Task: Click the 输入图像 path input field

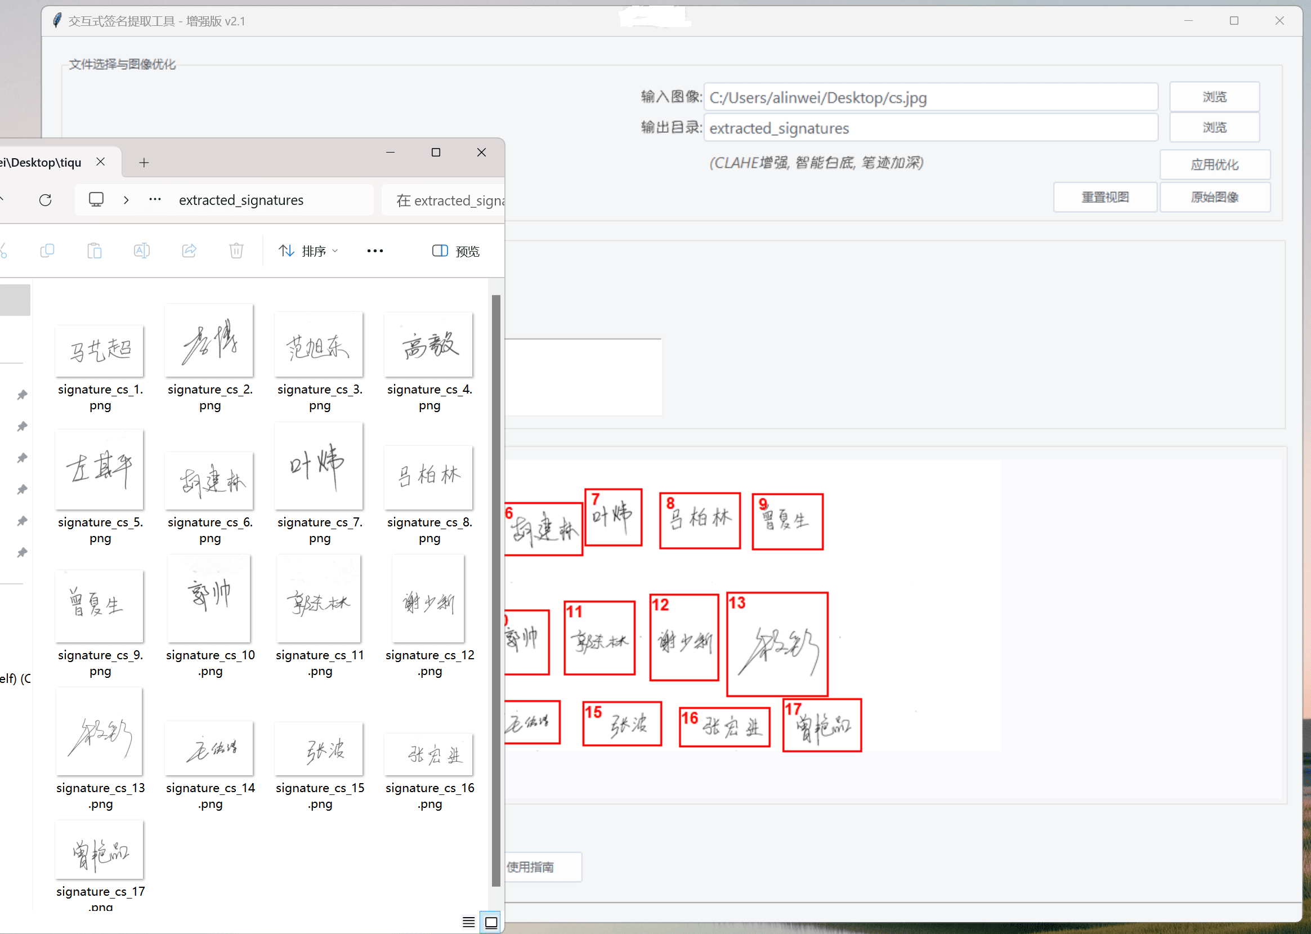Action: click(930, 97)
